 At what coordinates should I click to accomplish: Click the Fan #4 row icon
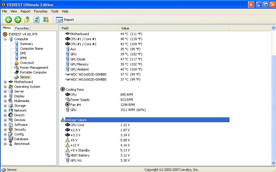67,104
